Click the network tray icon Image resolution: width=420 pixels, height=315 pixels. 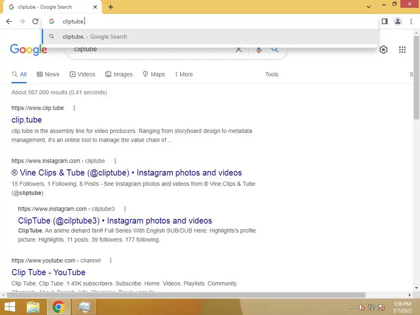click(x=372, y=307)
